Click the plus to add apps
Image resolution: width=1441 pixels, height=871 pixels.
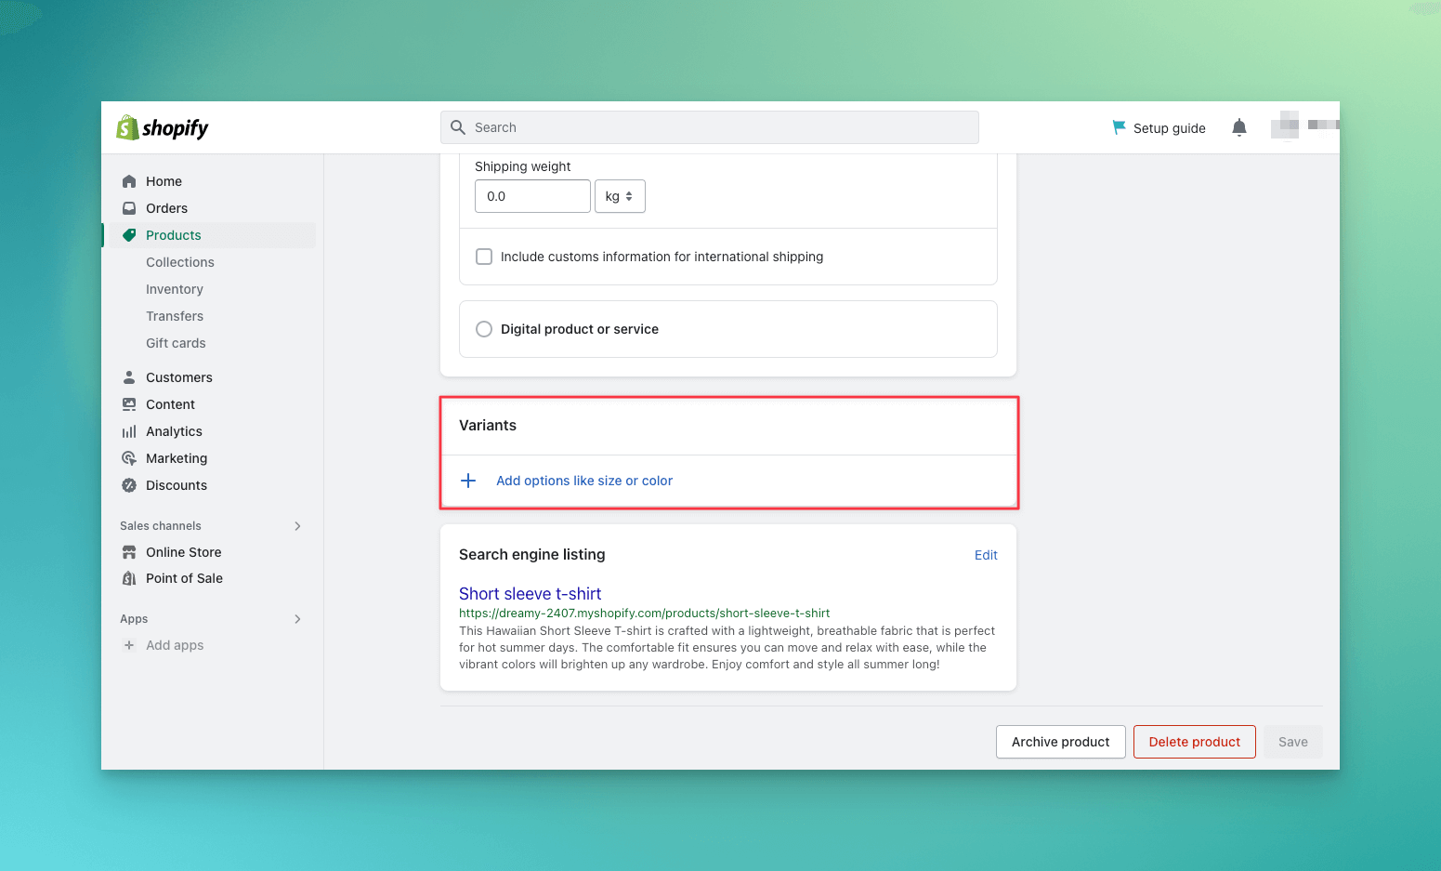pos(129,644)
